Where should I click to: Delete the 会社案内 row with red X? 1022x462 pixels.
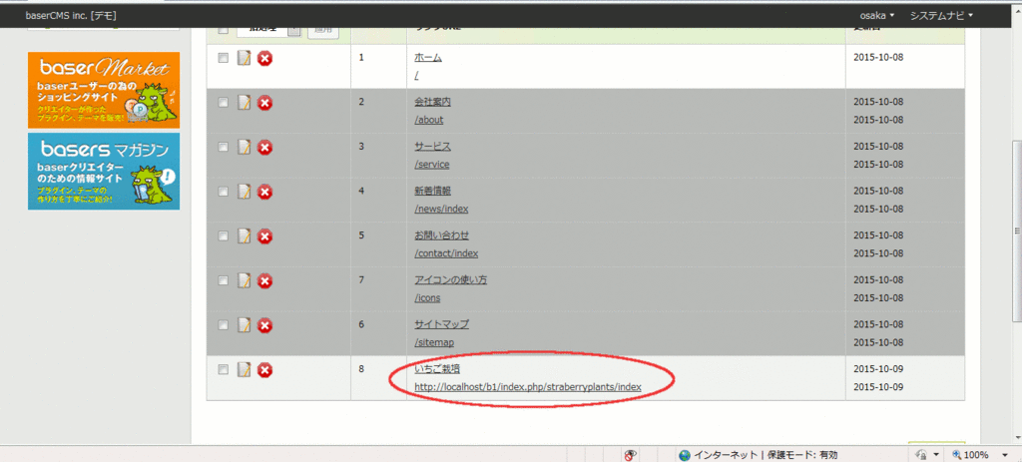tap(264, 103)
